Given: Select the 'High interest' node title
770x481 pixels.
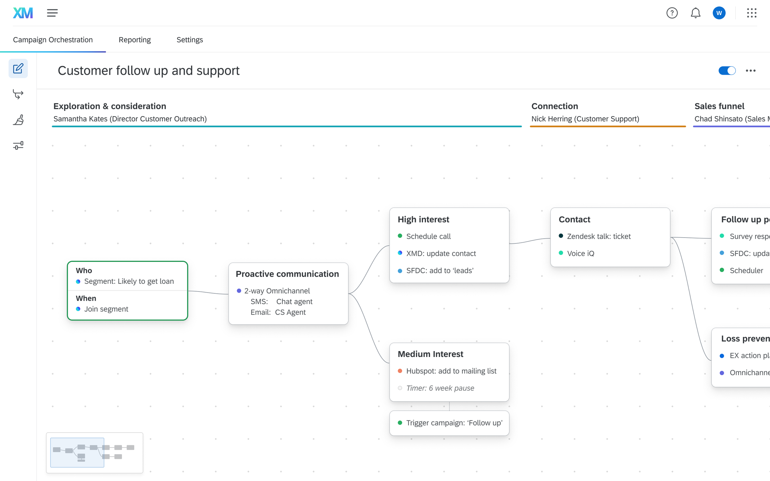Looking at the screenshot, I should pos(423,219).
